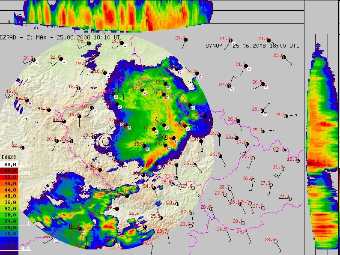340x255 pixels.
Task: Click station temperature 26.1
Action: click(233, 119)
